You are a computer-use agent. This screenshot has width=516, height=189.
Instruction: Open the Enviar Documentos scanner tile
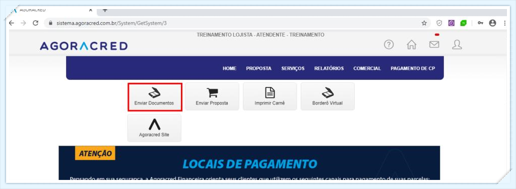pos(155,97)
